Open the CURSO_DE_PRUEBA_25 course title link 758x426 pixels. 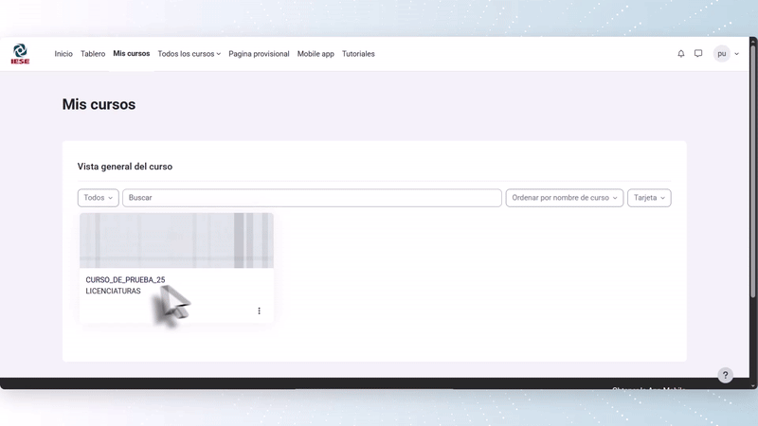125,280
